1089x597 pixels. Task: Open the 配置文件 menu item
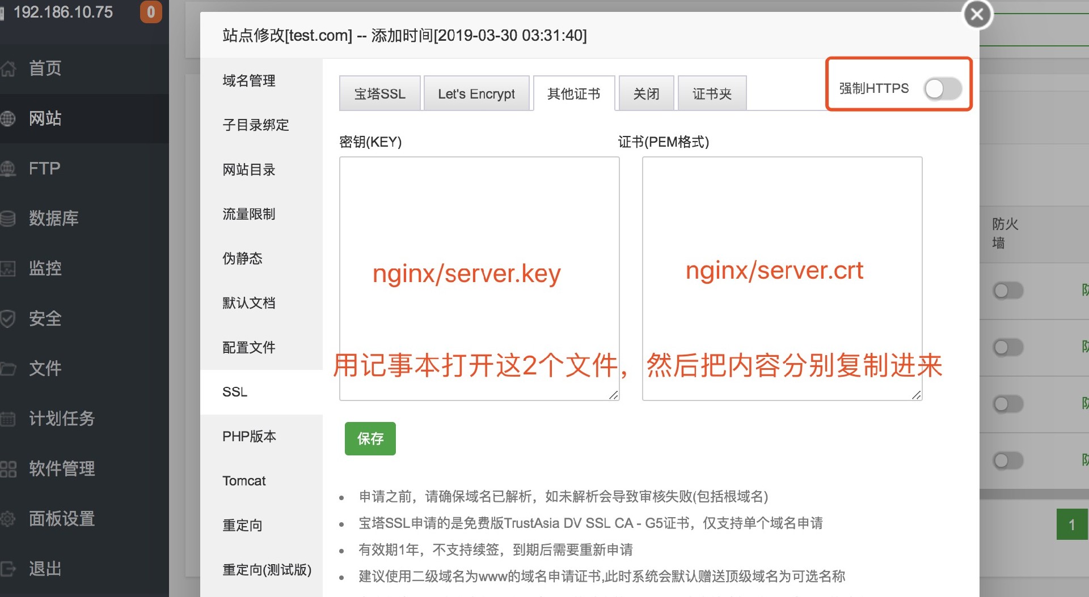(x=249, y=347)
